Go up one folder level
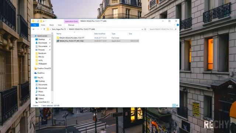The width and height of the screenshot is (236, 133). click(x=44, y=29)
